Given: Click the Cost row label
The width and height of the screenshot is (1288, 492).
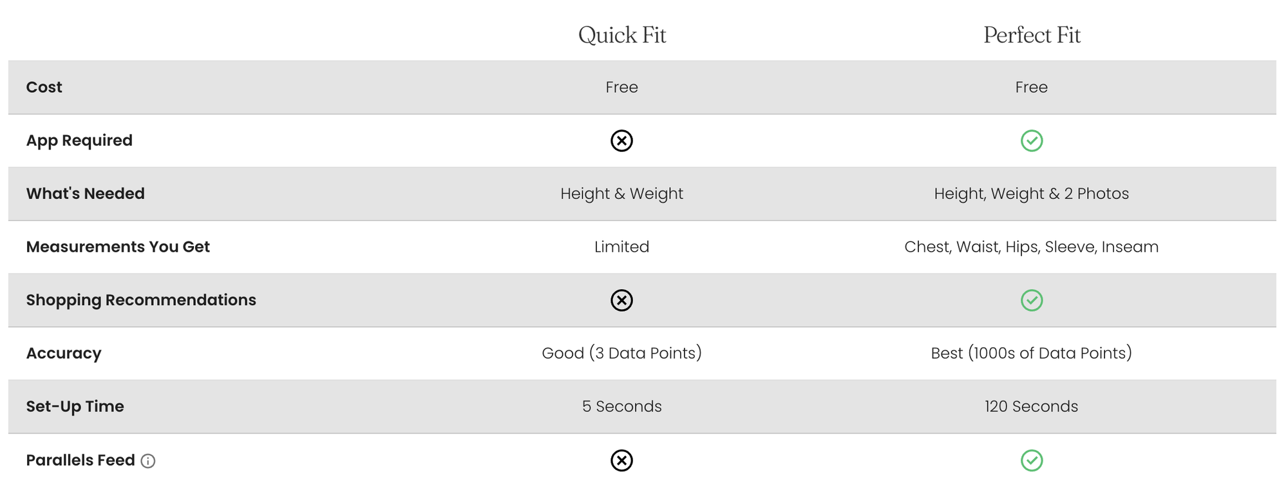Looking at the screenshot, I should [x=44, y=87].
